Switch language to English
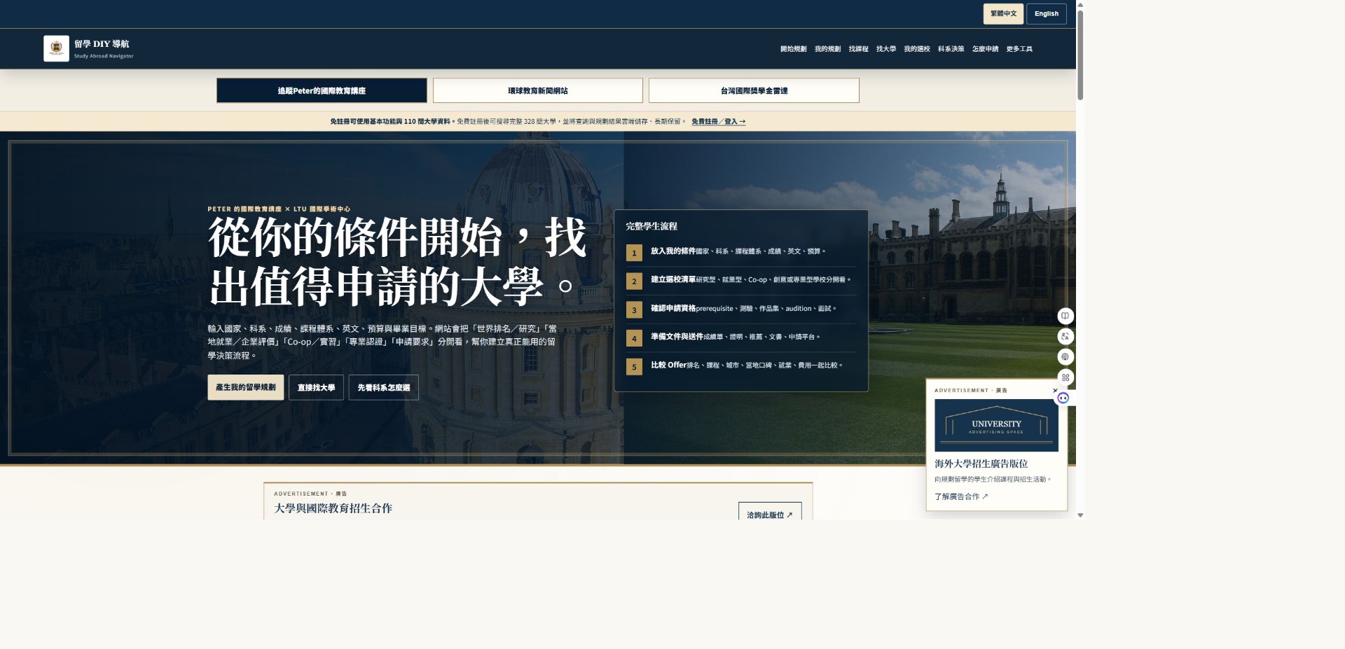This screenshot has height=649, width=1345. pos(1047,14)
